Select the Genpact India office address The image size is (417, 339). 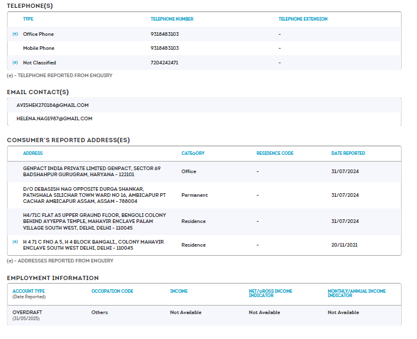(x=91, y=171)
